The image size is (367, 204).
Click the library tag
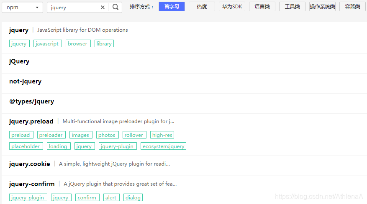(x=104, y=44)
